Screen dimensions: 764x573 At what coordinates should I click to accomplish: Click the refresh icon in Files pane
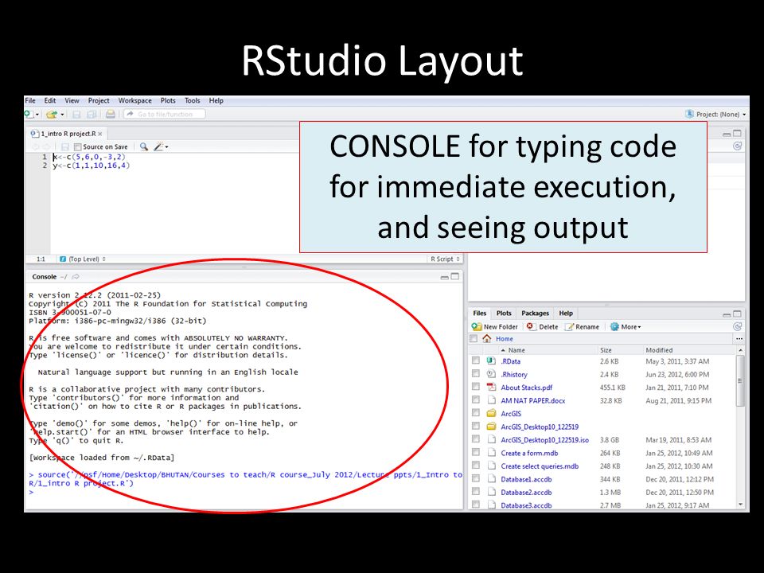(x=738, y=326)
